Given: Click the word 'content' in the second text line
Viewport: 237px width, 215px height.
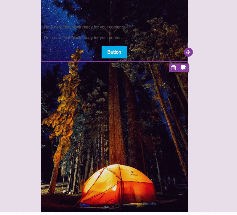Looking at the screenshot, I should coord(116,38).
